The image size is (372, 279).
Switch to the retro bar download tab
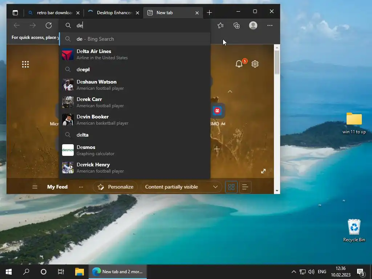coord(54,13)
